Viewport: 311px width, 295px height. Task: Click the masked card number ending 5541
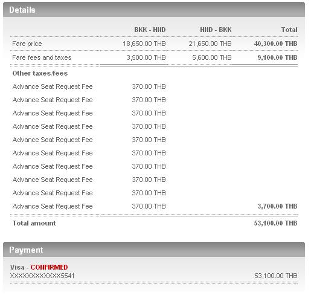42,276
